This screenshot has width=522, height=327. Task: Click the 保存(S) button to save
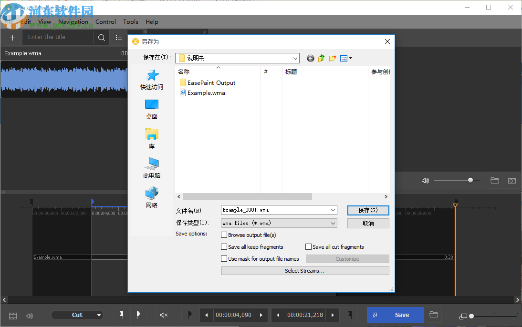pos(368,210)
